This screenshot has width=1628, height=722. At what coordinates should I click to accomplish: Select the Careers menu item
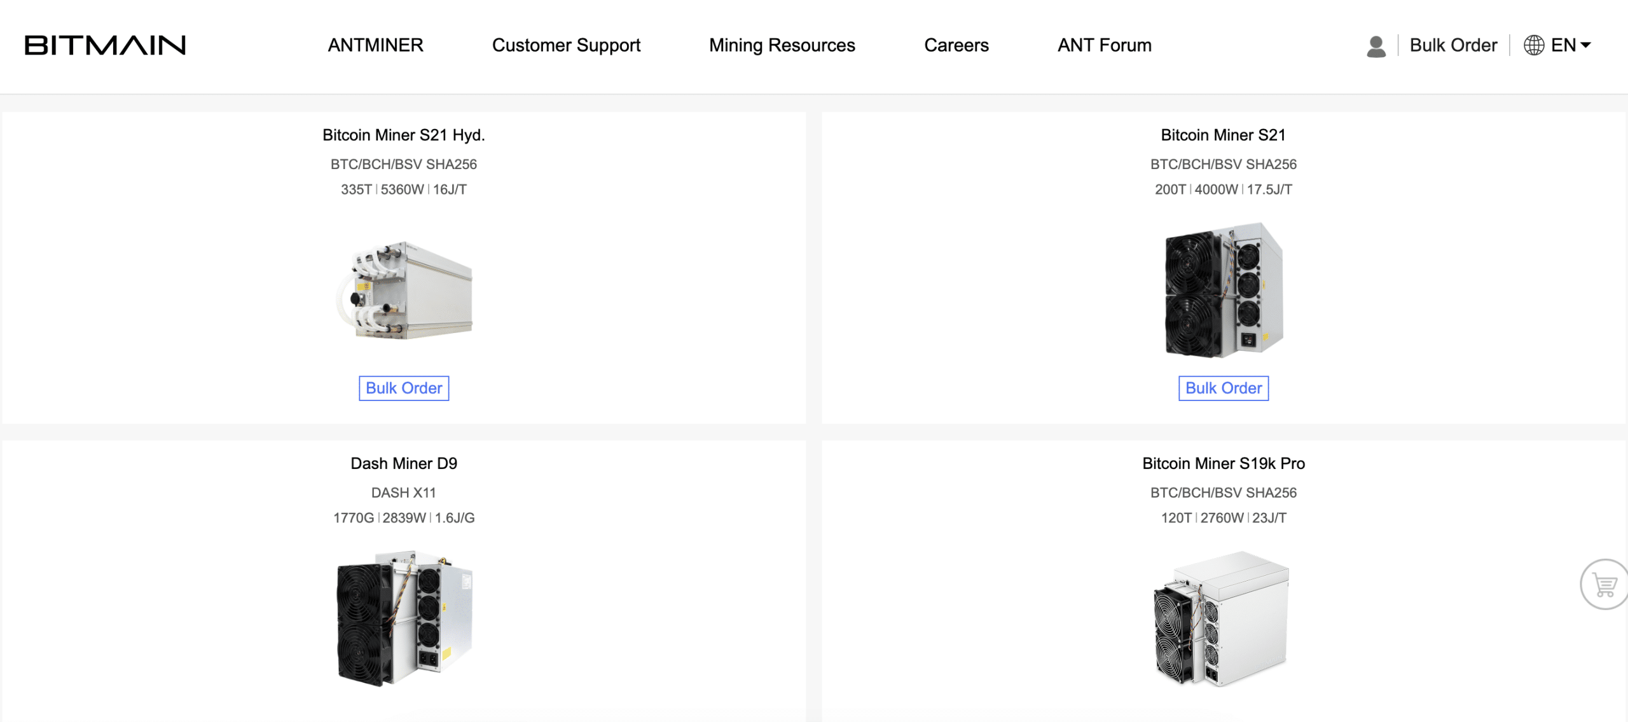pos(956,44)
